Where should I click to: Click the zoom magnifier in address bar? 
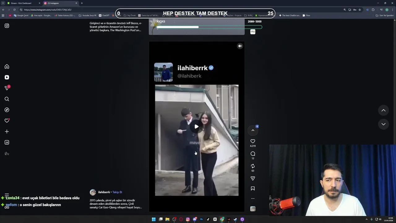pyautogui.click(x=345, y=10)
